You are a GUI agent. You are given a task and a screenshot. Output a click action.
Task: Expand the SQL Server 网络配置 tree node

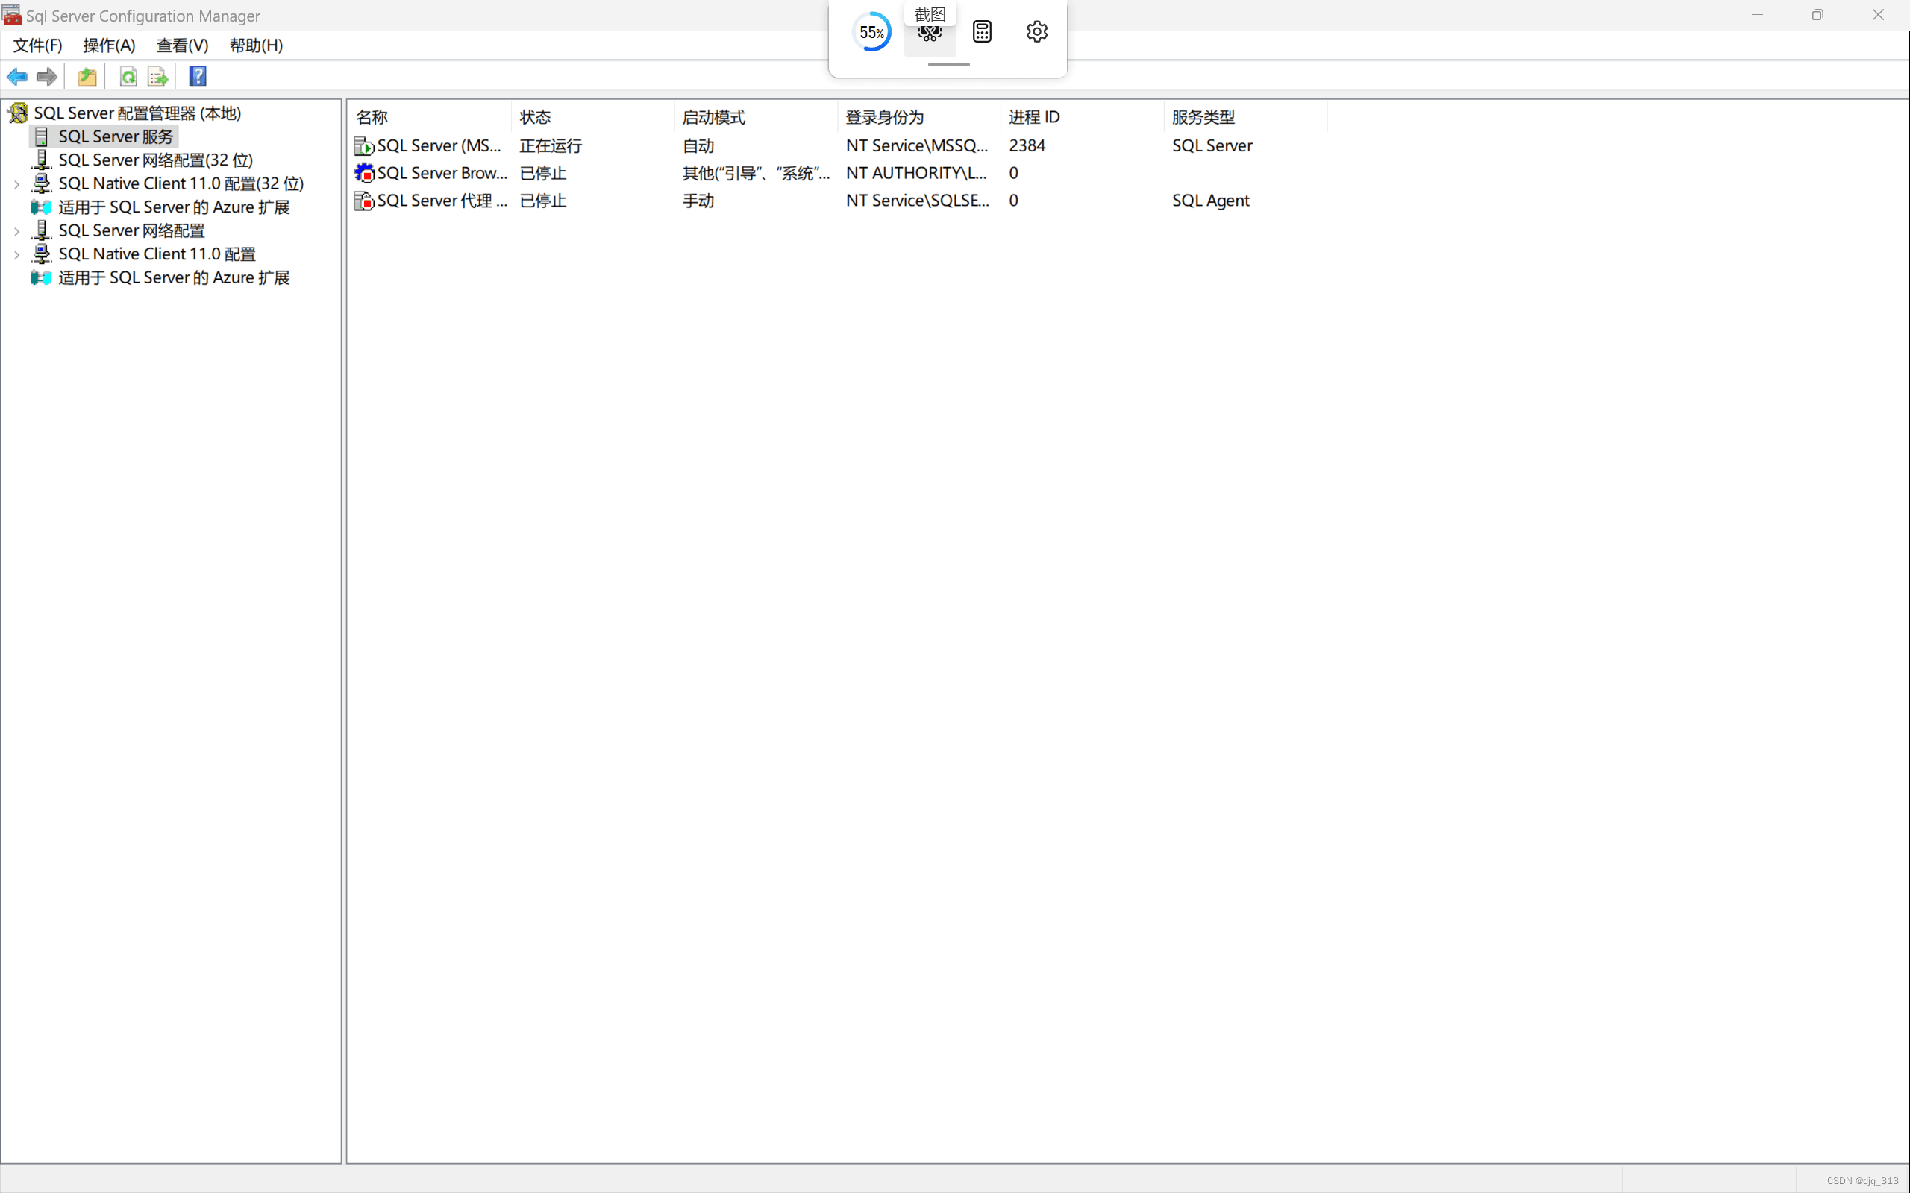click(x=16, y=231)
